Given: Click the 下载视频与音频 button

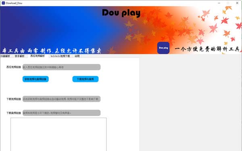Looking at the screenshot, I should pos(86,79).
